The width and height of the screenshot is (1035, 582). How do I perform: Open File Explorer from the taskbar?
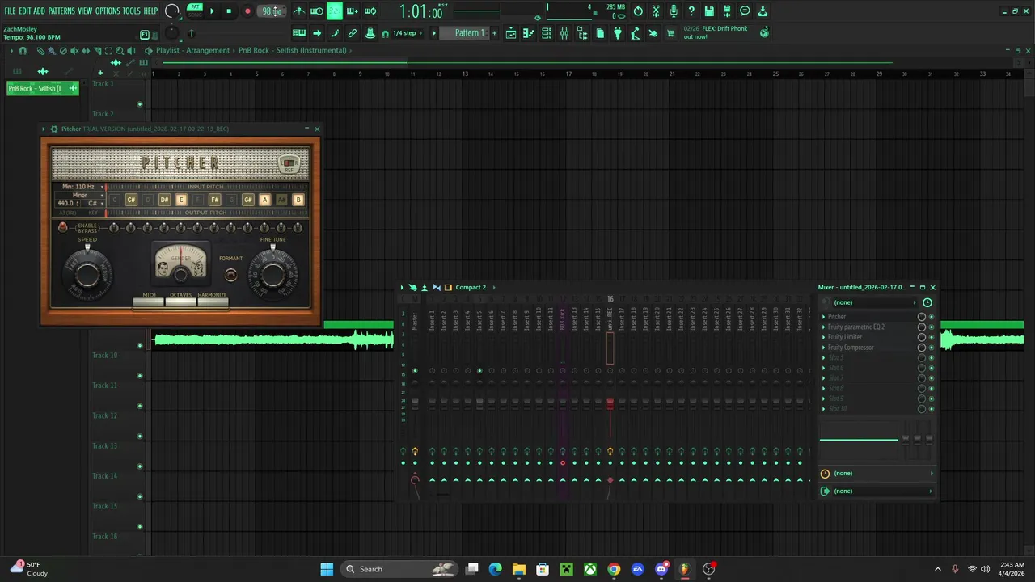tap(519, 569)
